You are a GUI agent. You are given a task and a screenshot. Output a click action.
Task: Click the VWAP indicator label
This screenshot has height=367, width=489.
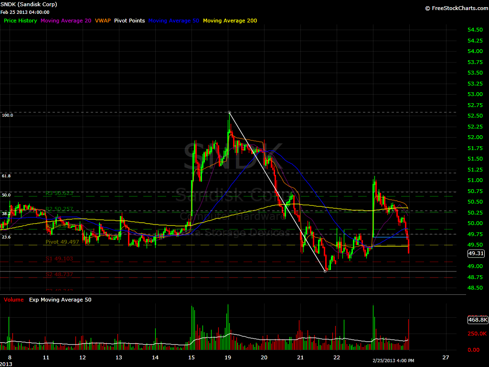tap(103, 21)
